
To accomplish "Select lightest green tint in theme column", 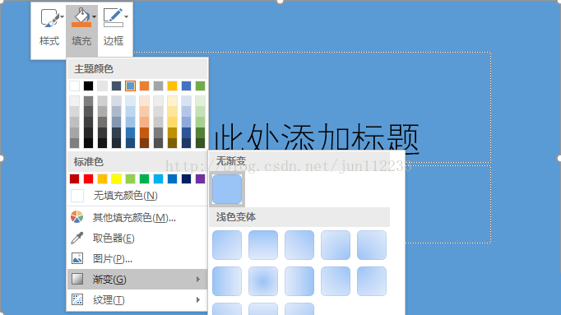I will tap(201, 101).
